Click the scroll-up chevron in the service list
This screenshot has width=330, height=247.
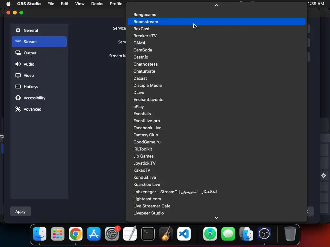pyautogui.click(x=216, y=5)
